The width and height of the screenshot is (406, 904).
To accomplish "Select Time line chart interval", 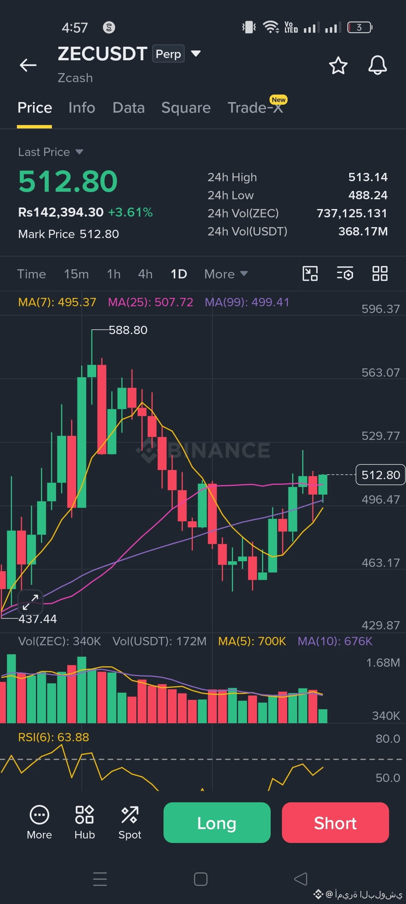I will (x=32, y=274).
